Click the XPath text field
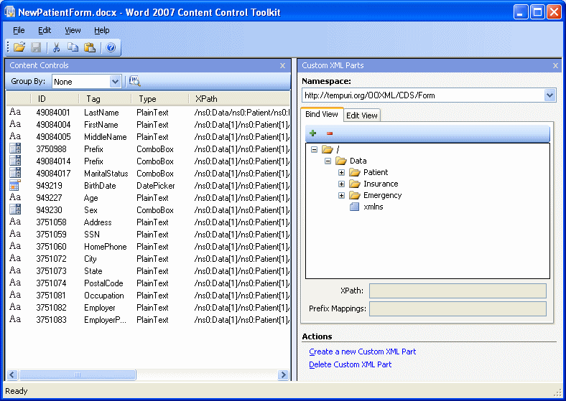Image resolution: width=566 pixels, height=401 pixels. (458, 291)
